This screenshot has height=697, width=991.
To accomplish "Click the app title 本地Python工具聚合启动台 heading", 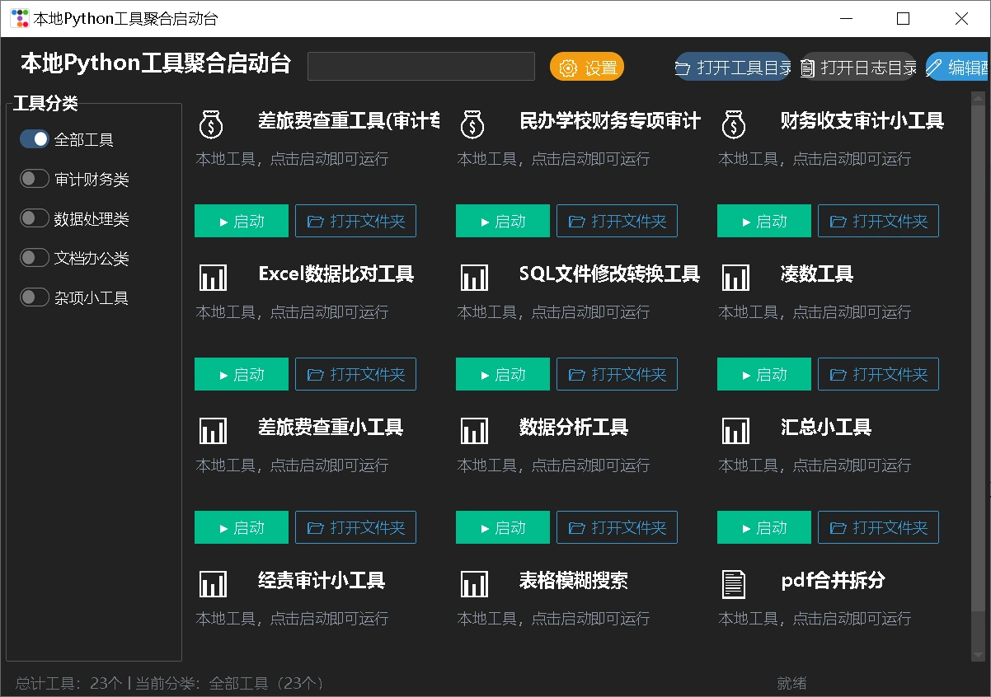I will [x=156, y=63].
